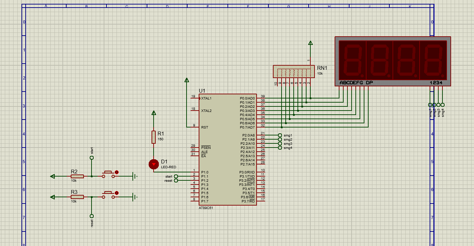Click the R1 reference label
The image size is (474, 246).
[161, 133]
